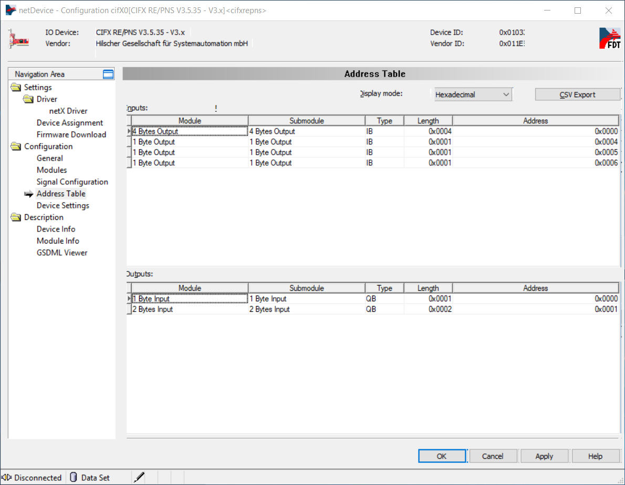
Task: Click the pencil icon in status bar
Action: [x=139, y=478]
